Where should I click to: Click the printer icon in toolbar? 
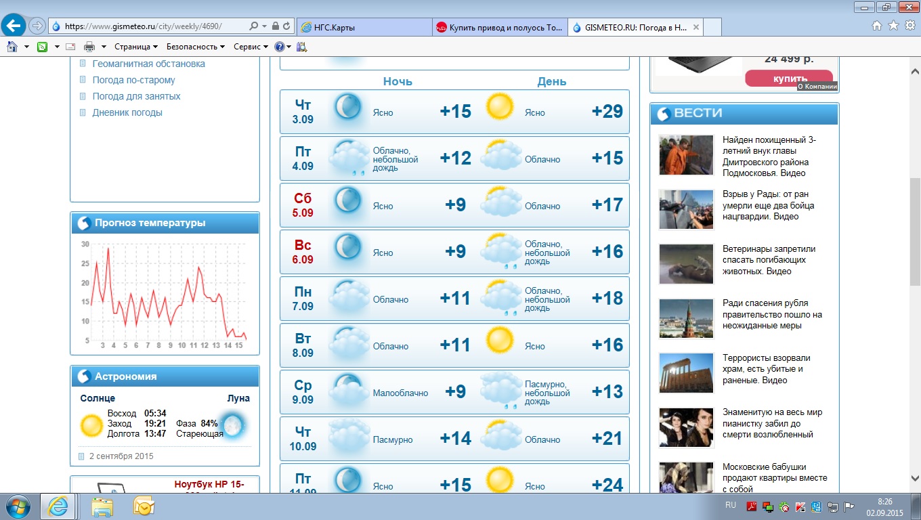89,47
